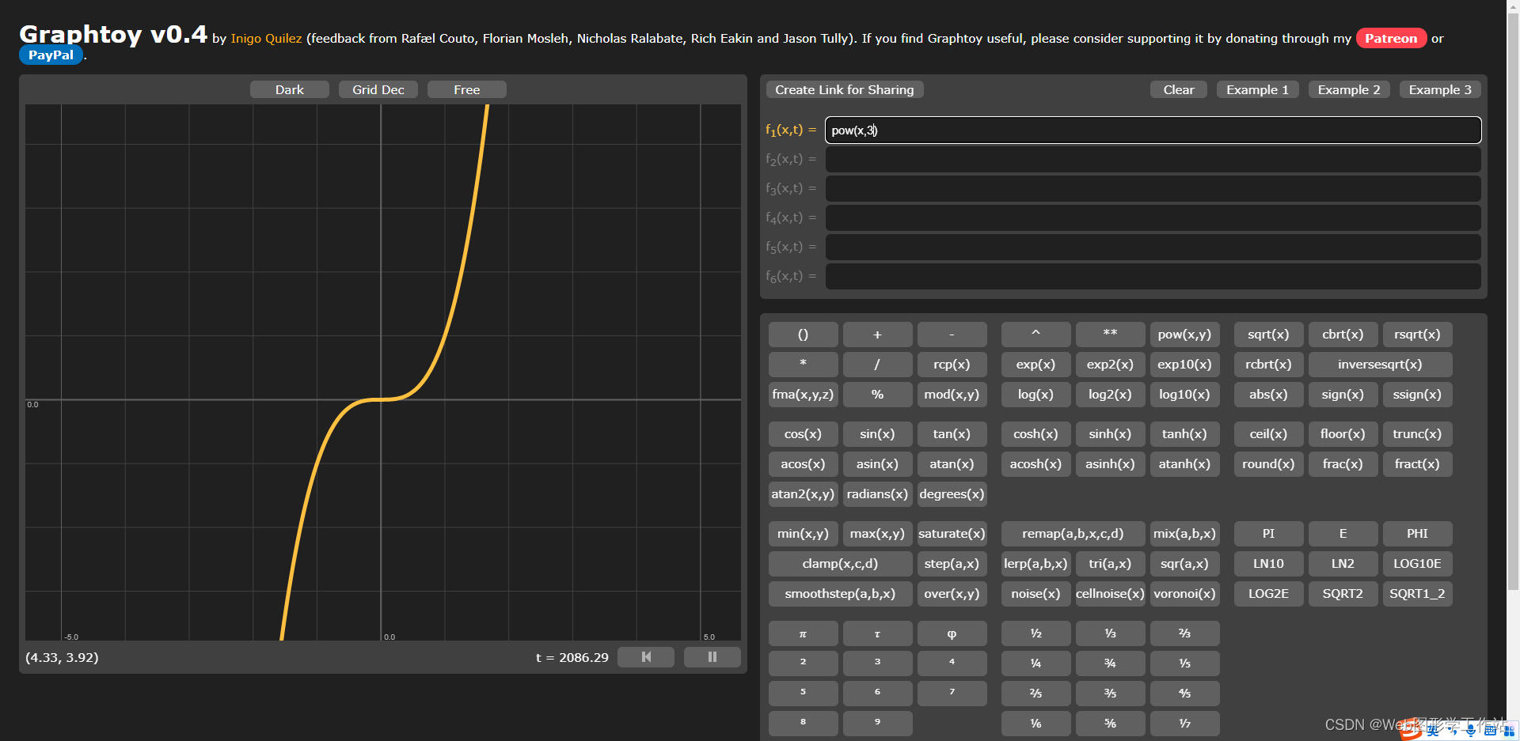Image resolution: width=1520 pixels, height=741 pixels.
Task: Toggle the Grid Dec mode
Action: (x=378, y=89)
